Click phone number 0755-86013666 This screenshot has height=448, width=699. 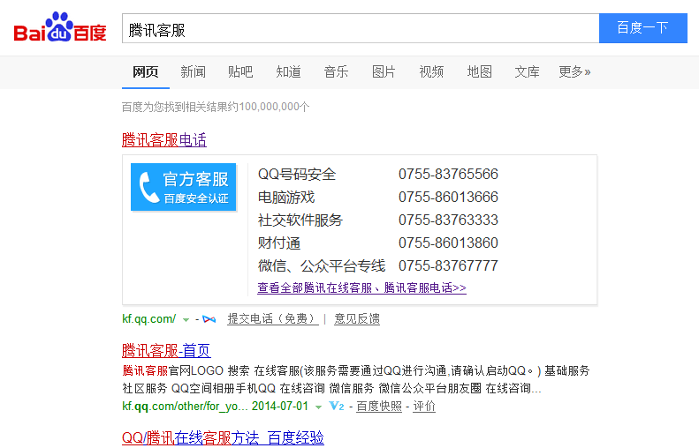(448, 197)
